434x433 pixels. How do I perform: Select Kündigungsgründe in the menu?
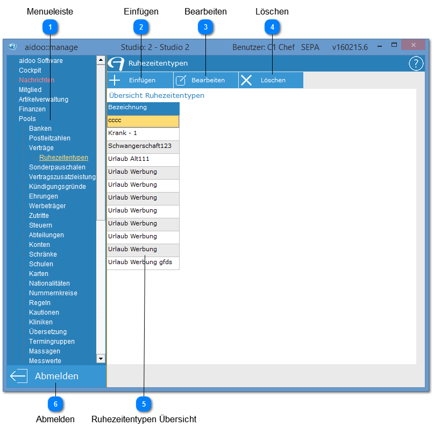click(x=58, y=187)
